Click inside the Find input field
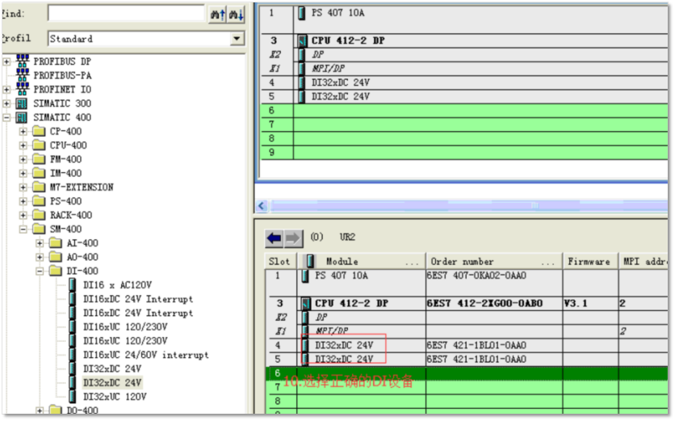The image size is (675, 421). (126, 14)
